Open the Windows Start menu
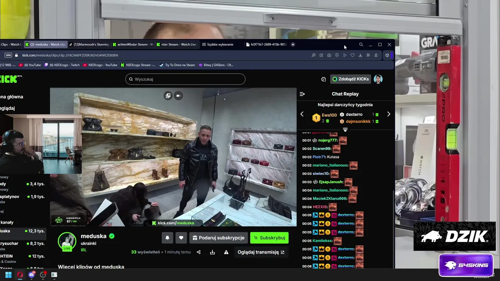Image resolution: width=500 pixels, height=281 pixels. click(8, 275)
